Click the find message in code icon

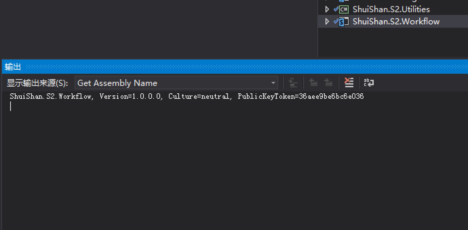point(293,83)
